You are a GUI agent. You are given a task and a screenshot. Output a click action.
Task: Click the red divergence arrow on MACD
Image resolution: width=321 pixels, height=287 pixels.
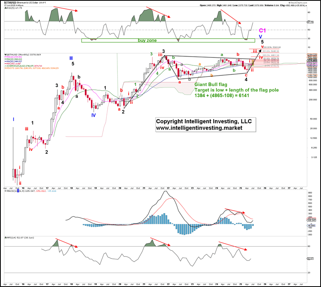(x=235, y=211)
